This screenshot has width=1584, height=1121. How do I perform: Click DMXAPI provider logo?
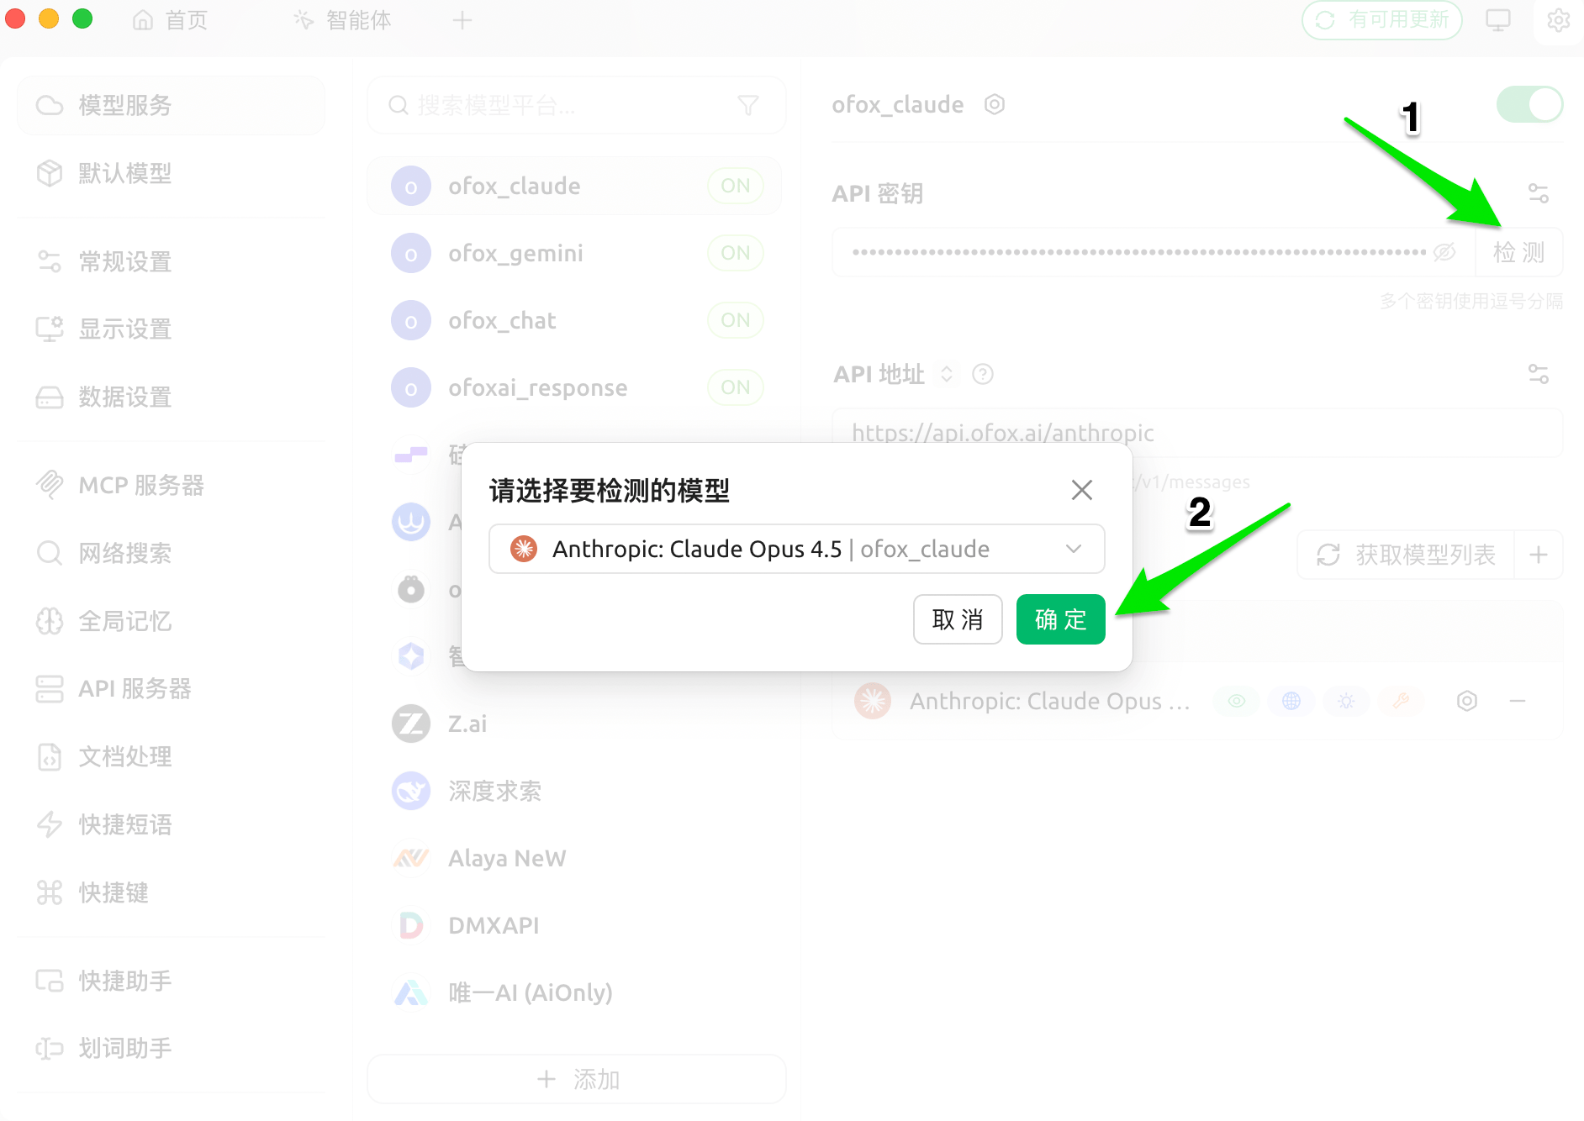pyautogui.click(x=411, y=925)
